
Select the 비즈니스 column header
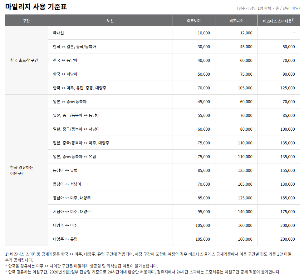[x=236, y=21]
